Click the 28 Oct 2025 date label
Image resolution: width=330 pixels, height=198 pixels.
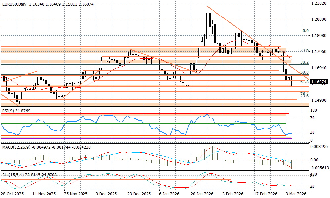pos(12,194)
